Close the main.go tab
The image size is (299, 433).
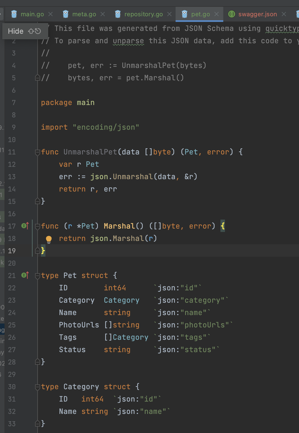click(x=50, y=14)
